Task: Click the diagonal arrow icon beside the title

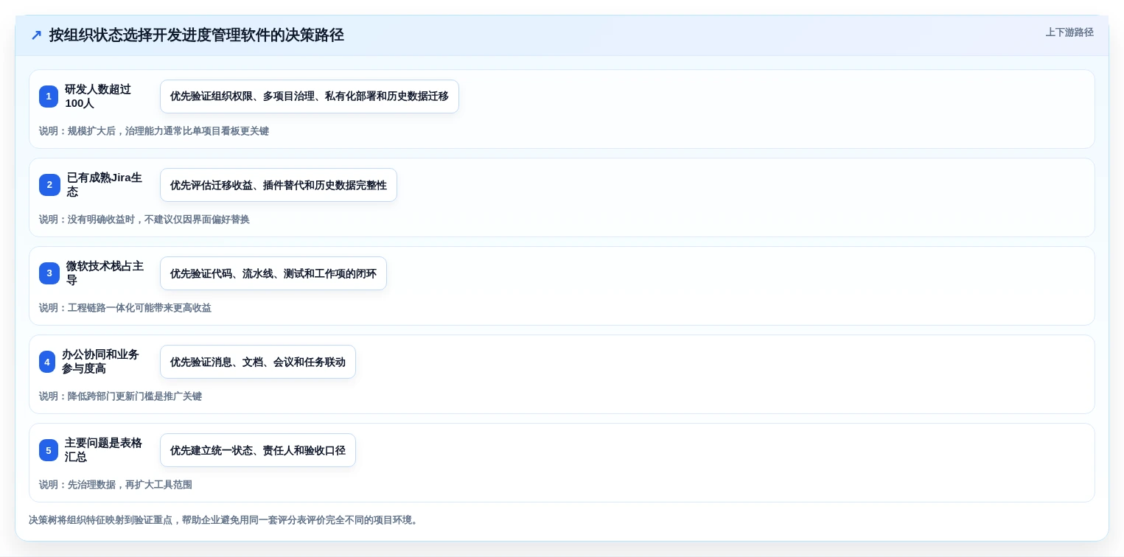Action: click(36, 35)
